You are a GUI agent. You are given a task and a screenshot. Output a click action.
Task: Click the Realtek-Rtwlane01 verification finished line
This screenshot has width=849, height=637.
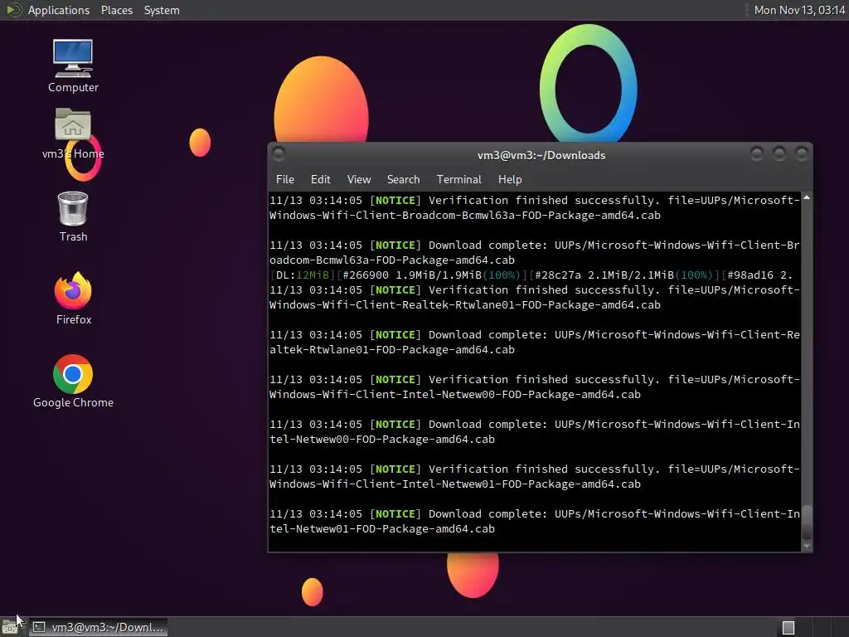[x=535, y=298]
